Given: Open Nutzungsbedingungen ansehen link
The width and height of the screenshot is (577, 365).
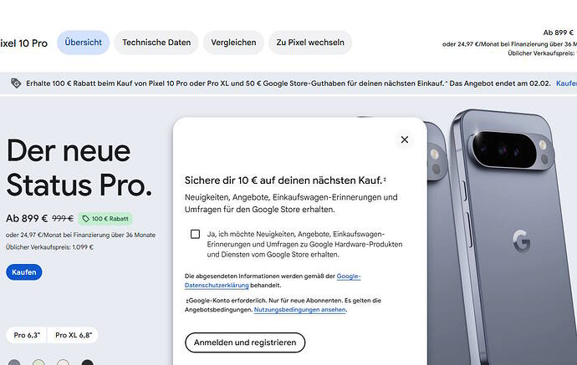Looking at the screenshot, I should point(300,310).
